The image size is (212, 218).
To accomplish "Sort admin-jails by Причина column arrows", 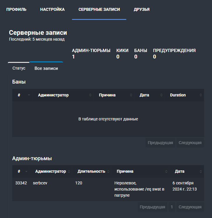I will coord(166,172).
